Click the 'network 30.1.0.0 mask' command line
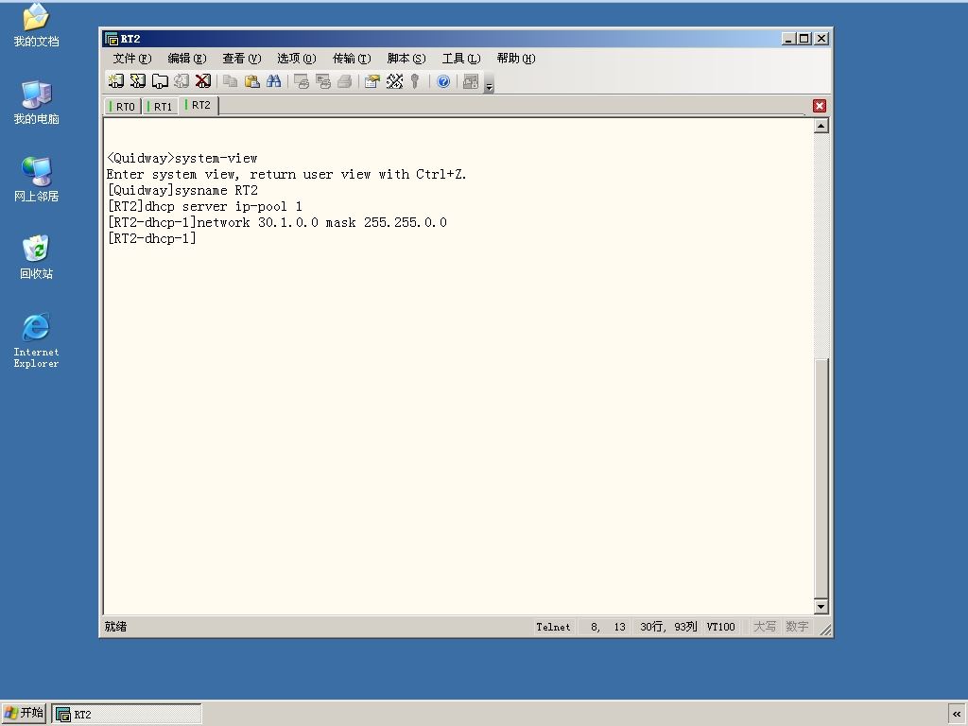 [x=277, y=222]
